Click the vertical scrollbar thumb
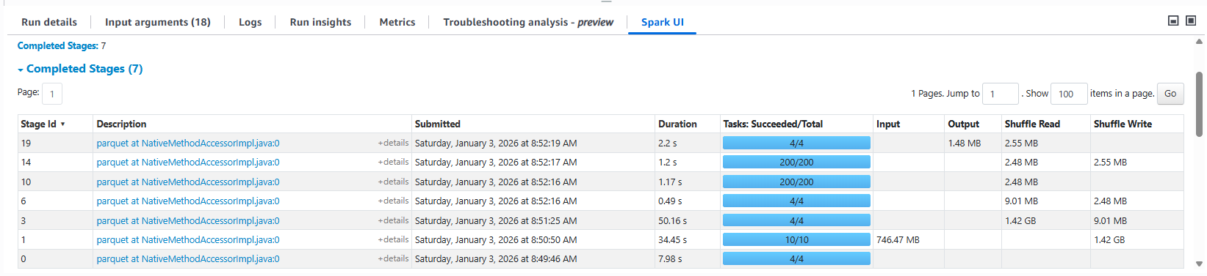Viewport: 1207px width, 276px height. click(x=1199, y=104)
